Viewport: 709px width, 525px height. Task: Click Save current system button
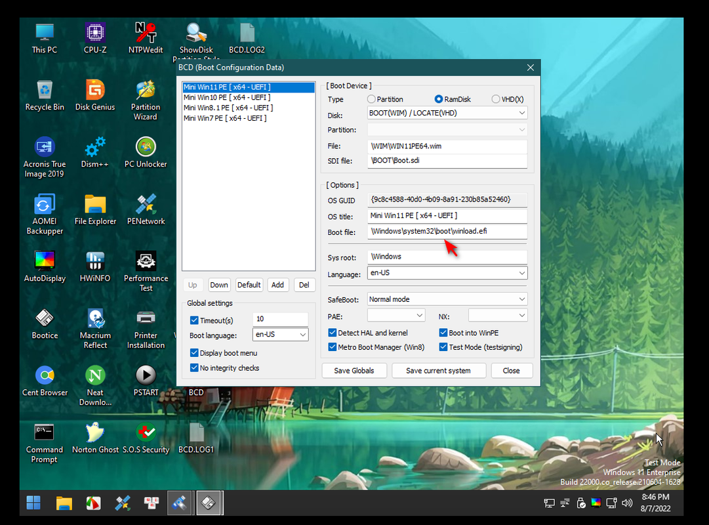click(439, 371)
